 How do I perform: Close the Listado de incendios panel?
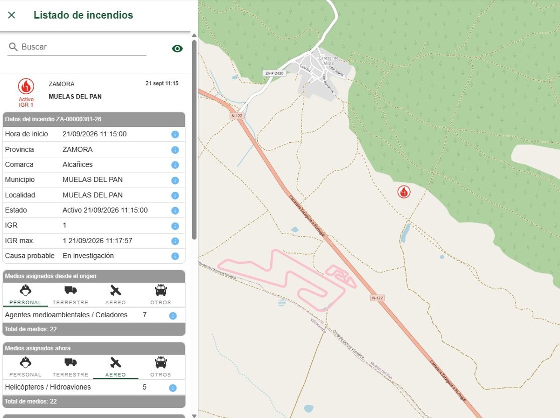pos(12,15)
